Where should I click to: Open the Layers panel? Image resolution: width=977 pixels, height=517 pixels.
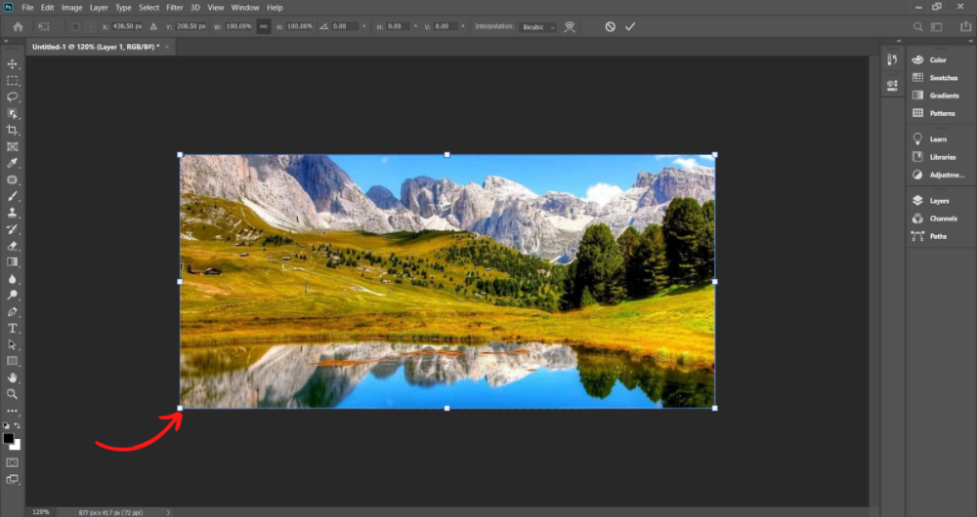pyautogui.click(x=940, y=201)
